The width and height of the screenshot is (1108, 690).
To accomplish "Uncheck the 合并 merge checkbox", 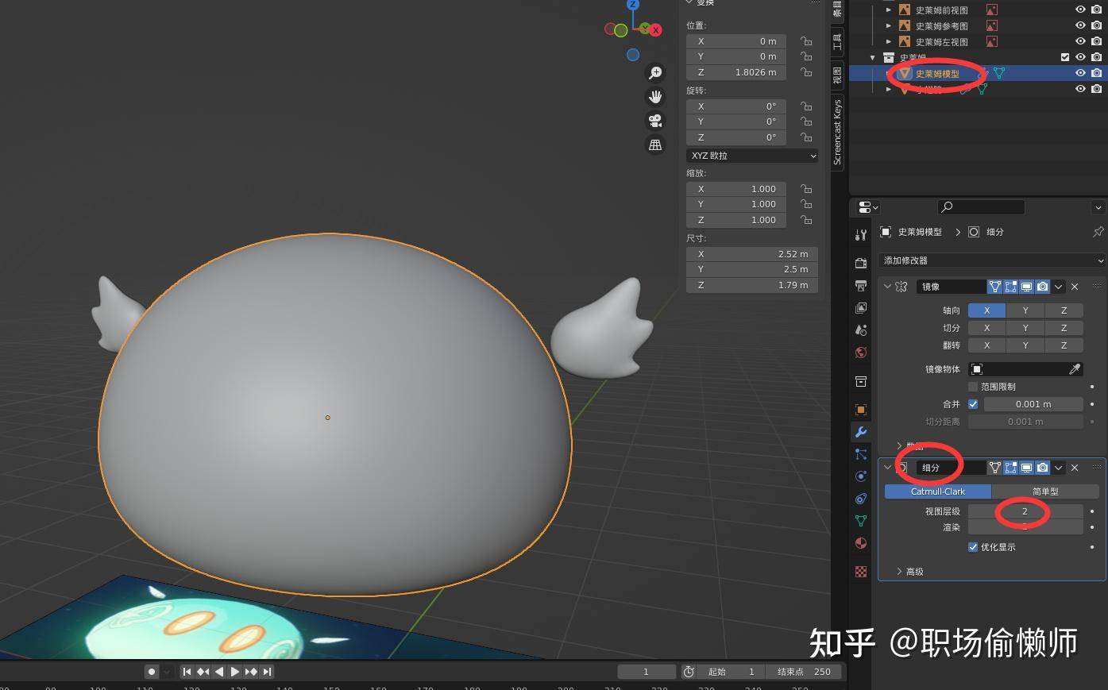I will coord(973,404).
